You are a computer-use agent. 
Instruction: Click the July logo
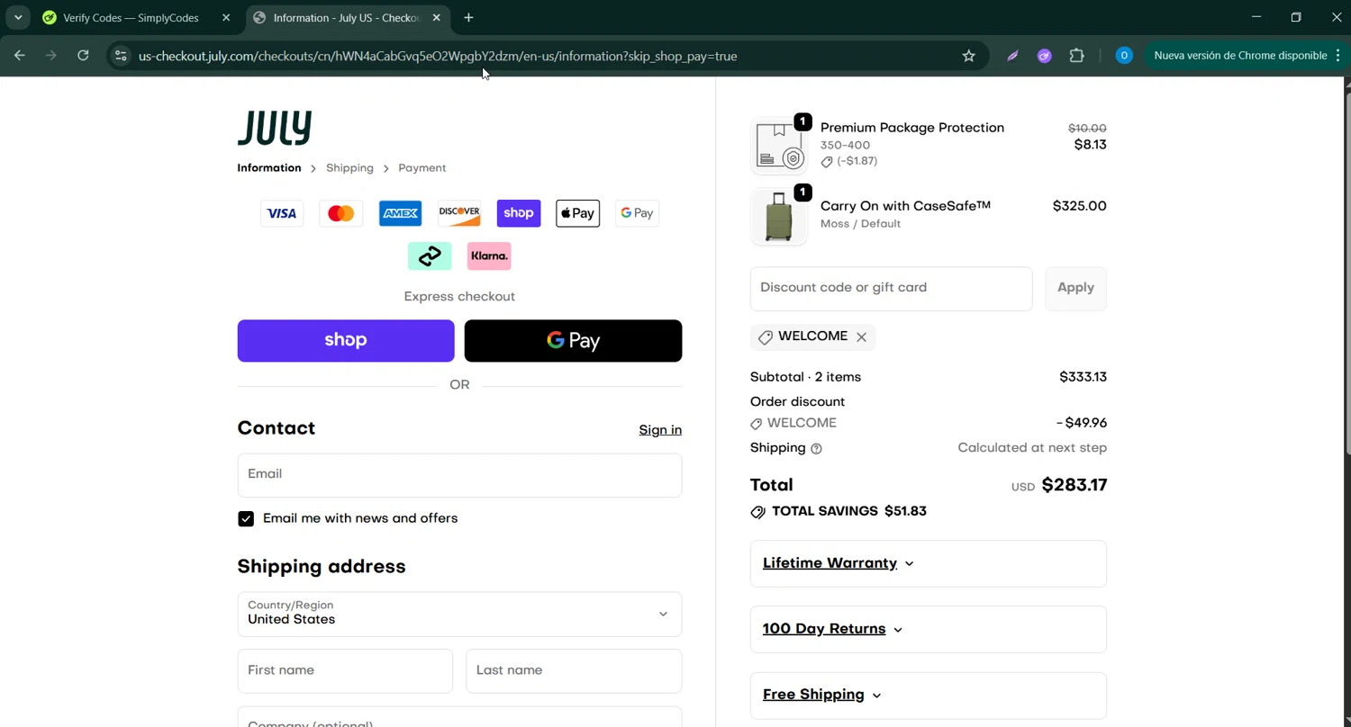click(x=275, y=128)
